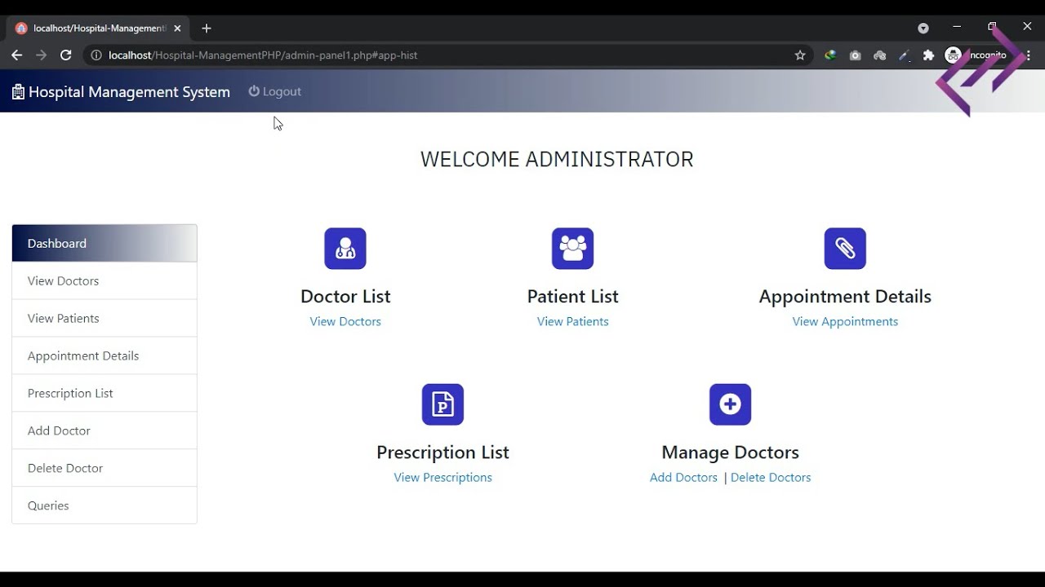Click the Prescription List document icon
The width and height of the screenshot is (1045, 587).
pyautogui.click(x=442, y=404)
